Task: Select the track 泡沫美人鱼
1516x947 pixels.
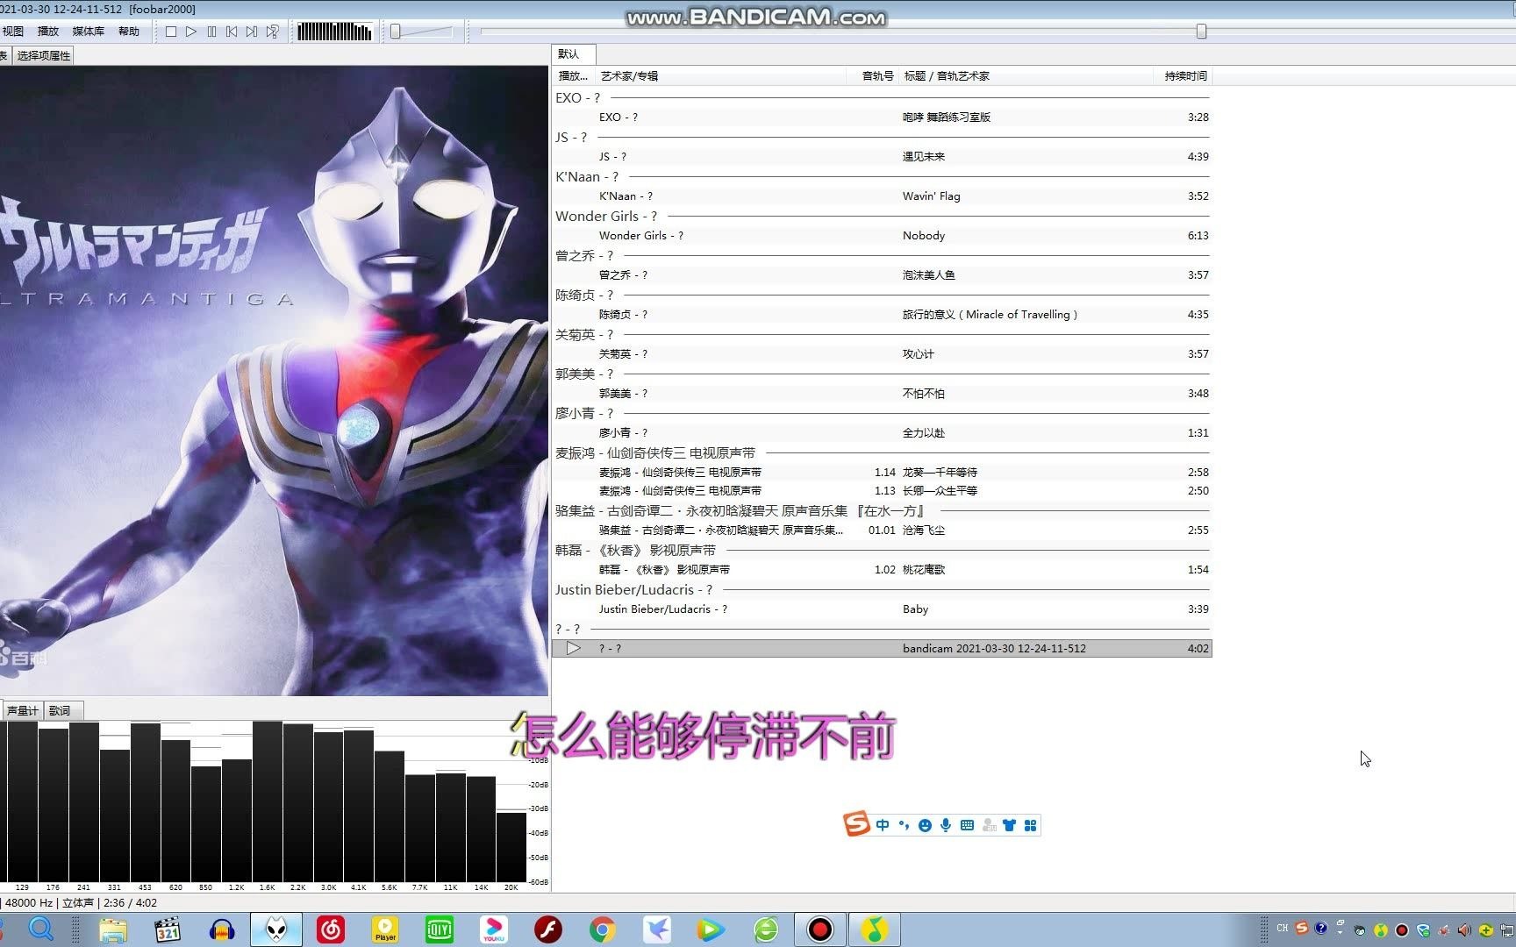Action: click(x=882, y=275)
